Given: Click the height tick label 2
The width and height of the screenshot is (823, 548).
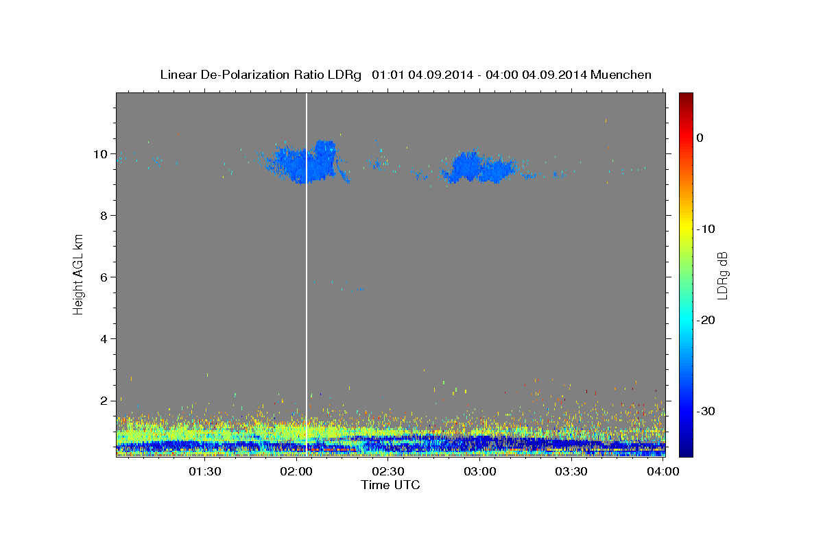Looking at the screenshot, I should [104, 401].
